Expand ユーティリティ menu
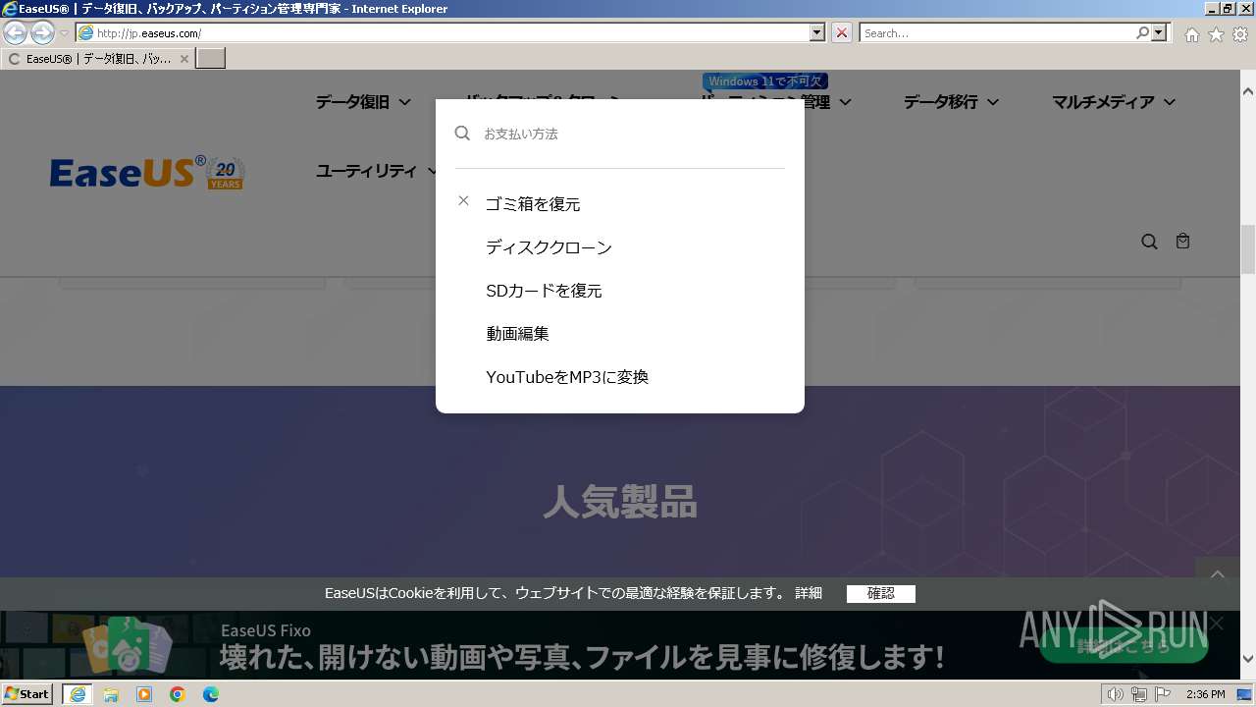The width and height of the screenshot is (1256, 707). 376,171
